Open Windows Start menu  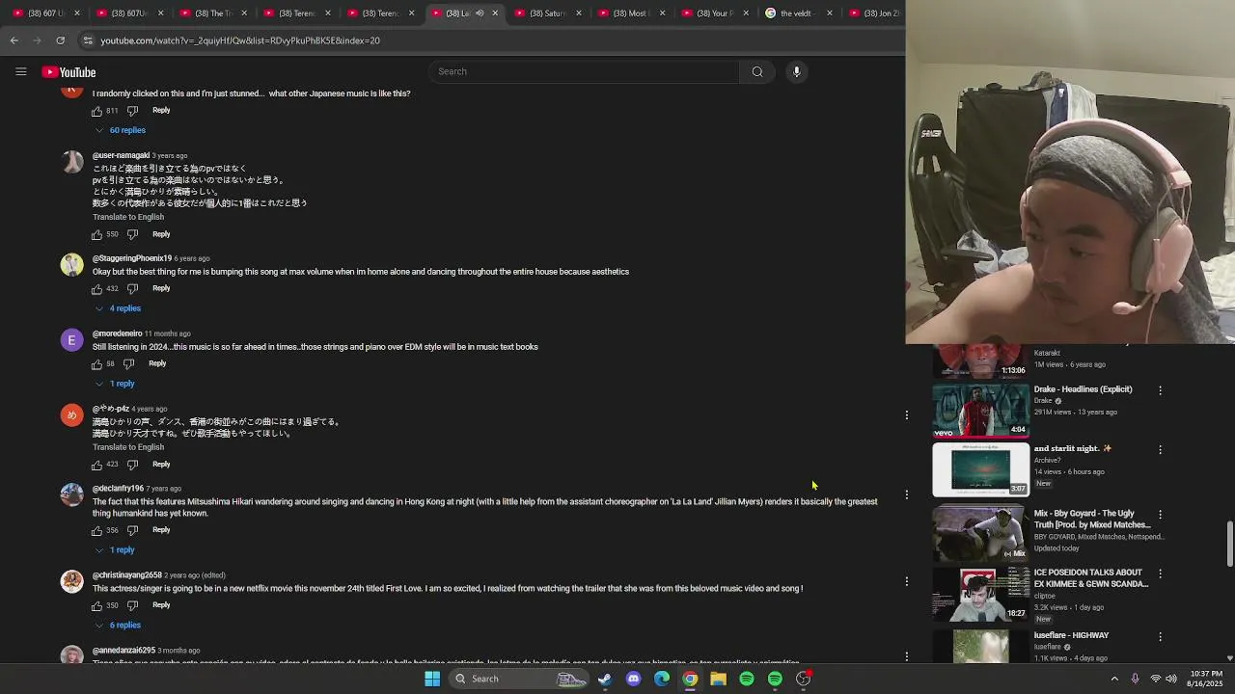pyautogui.click(x=432, y=679)
